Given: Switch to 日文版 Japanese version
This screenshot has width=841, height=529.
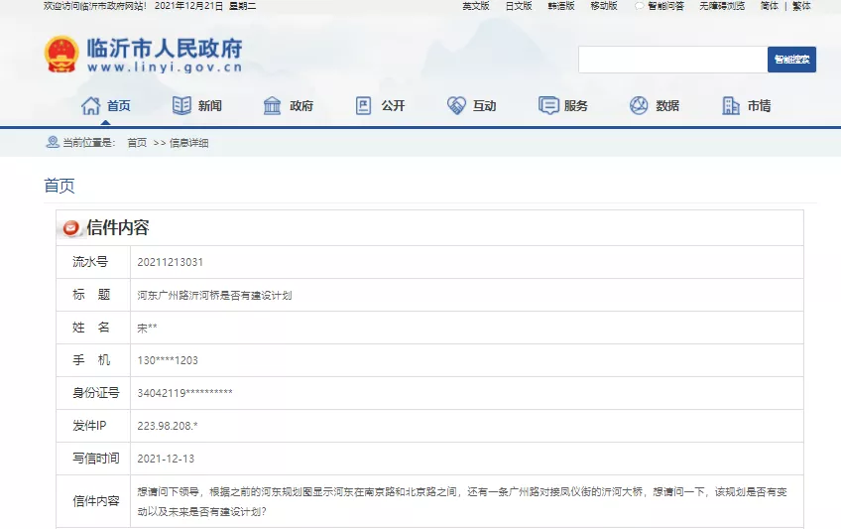Looking at the screenshot, I should pyautogui.click(x=519, y=6).
